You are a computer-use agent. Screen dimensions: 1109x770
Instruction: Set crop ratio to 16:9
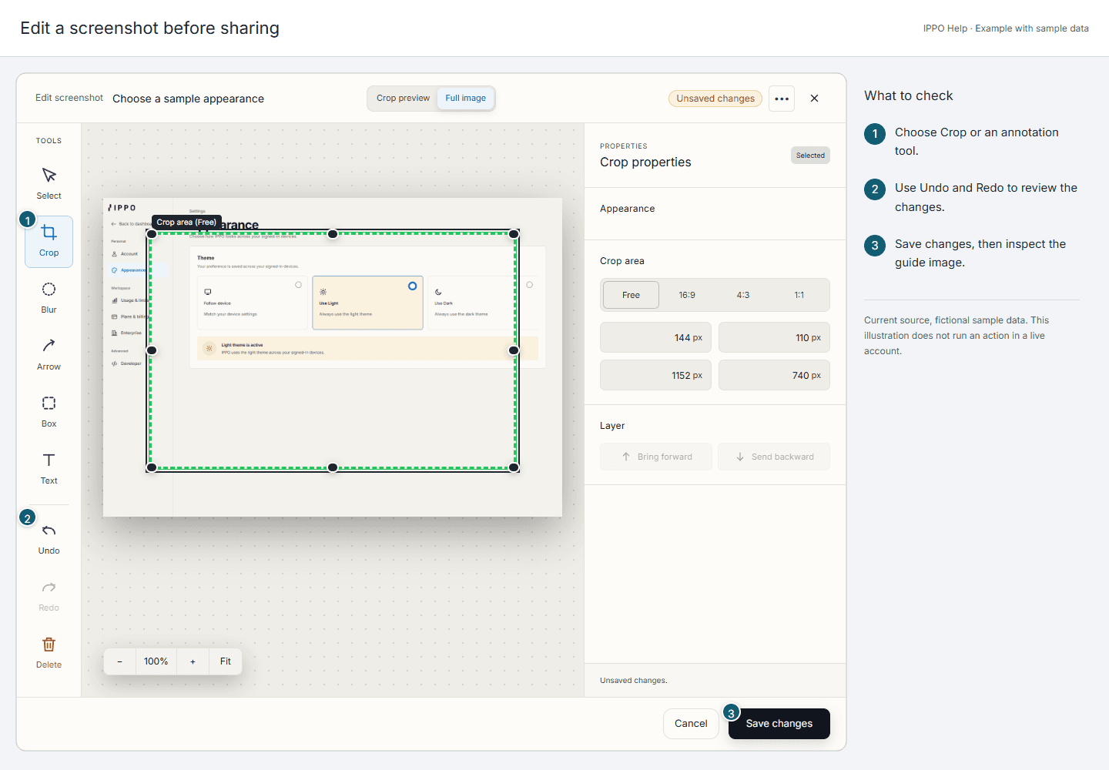(687, 295)
